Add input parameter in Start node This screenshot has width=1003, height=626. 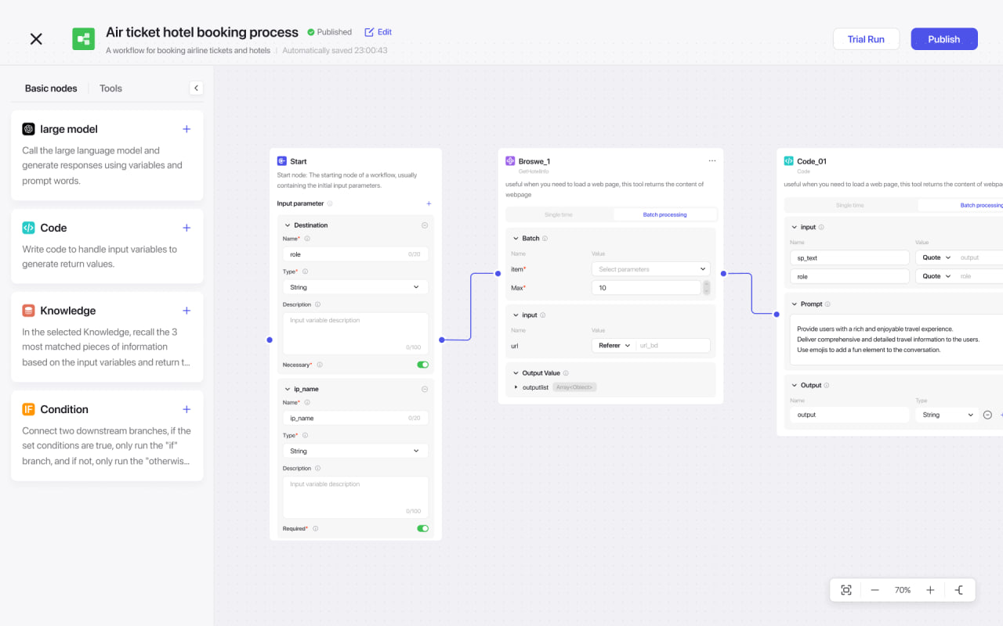tap(429, 203)
